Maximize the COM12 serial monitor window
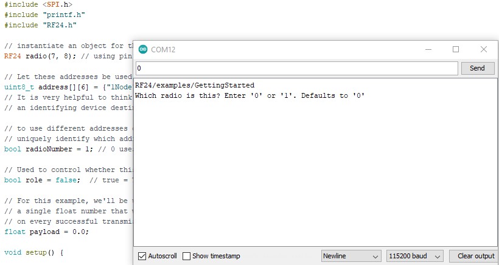The width and height of the screenshot is (499, 265). point(456,49)
